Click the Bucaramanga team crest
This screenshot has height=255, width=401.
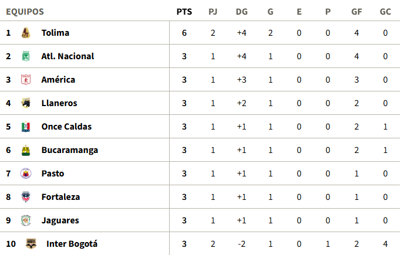25,150
